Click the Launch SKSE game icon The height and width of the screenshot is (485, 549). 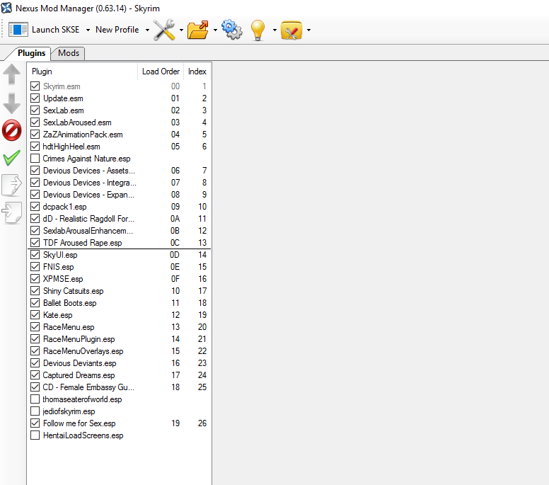(18, 30)
